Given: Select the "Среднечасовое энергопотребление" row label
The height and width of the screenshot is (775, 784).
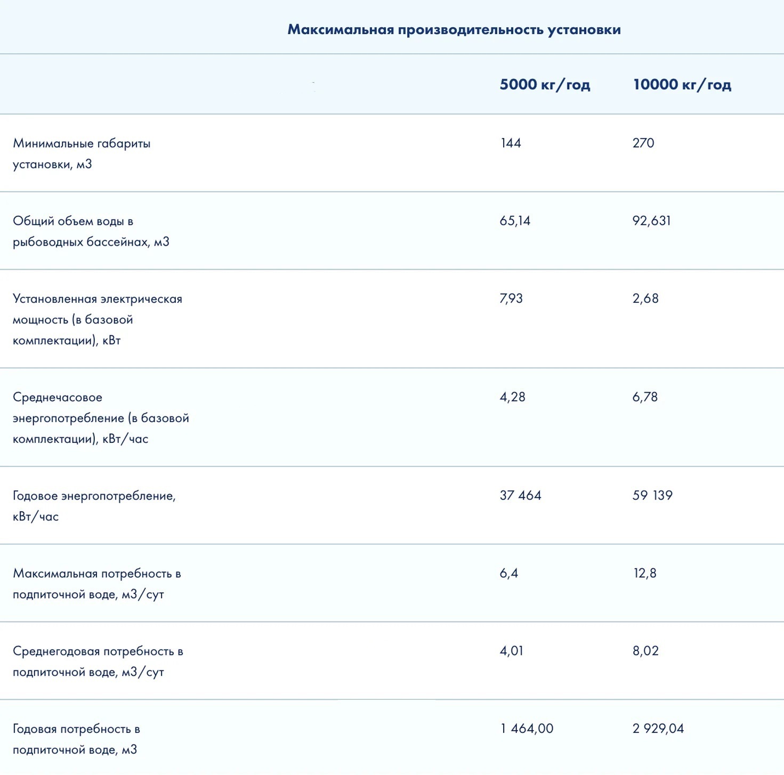Looking at the screenshot, I should click(101, 418).
